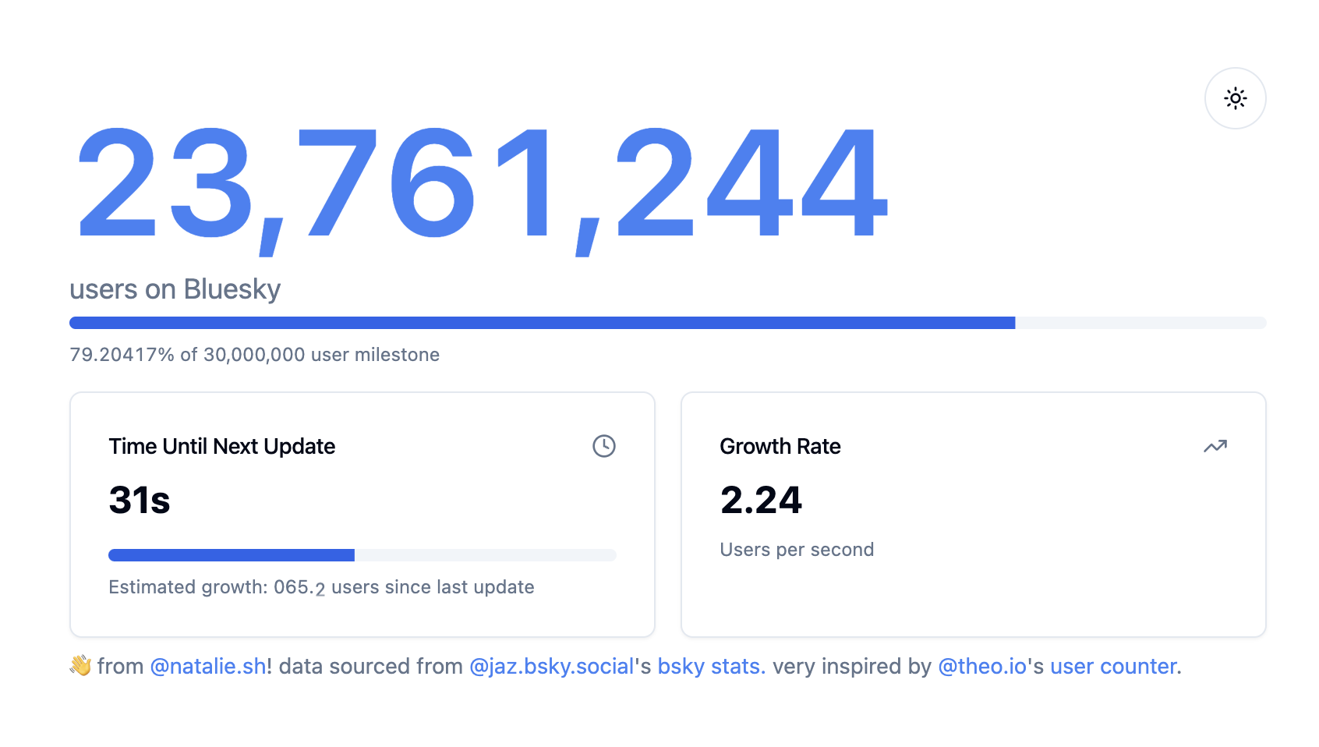Viewport: 1319px width, 747px height.
Task: Click the users on Bluesky subtitle
Action: [175, 289]
